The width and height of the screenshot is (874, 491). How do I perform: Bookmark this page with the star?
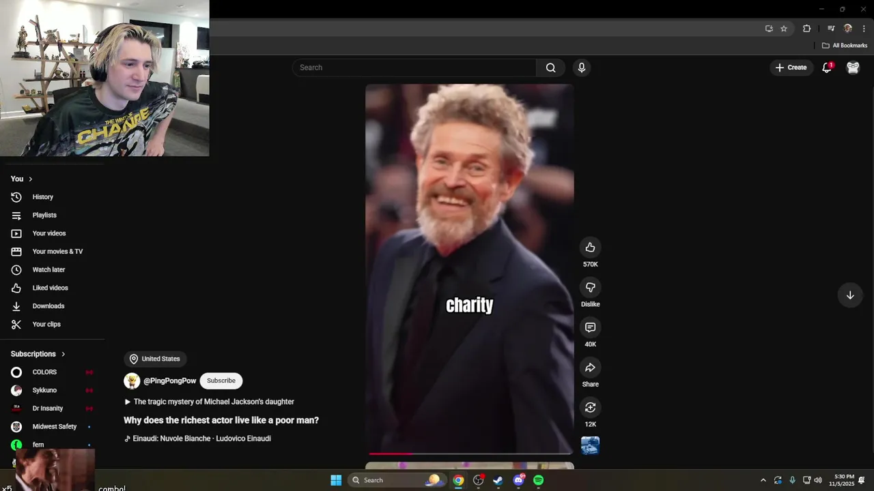[x=784, y=29]
